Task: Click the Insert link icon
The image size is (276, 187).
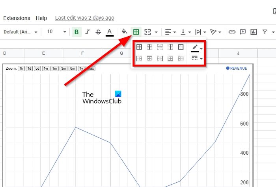Action: [232, 32]
